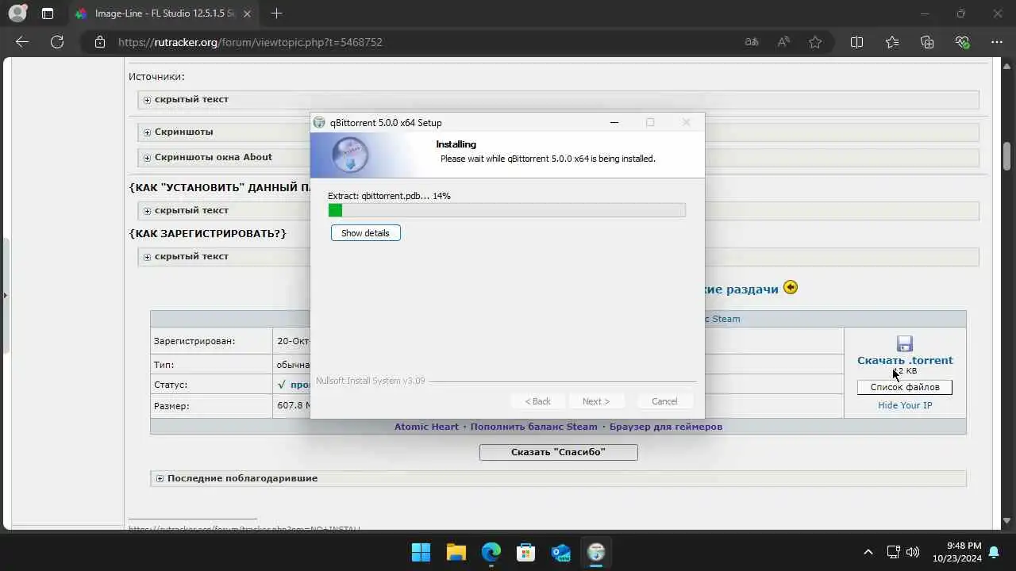This screenshot has width=1016, height=571.
Task: Open 'Браузер для геймеров' link
Action: [666, 427]
